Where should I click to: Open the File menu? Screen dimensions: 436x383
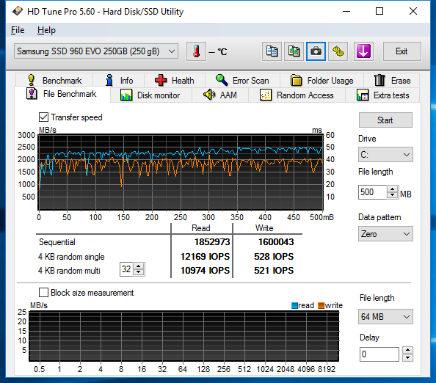pos(18,30)
